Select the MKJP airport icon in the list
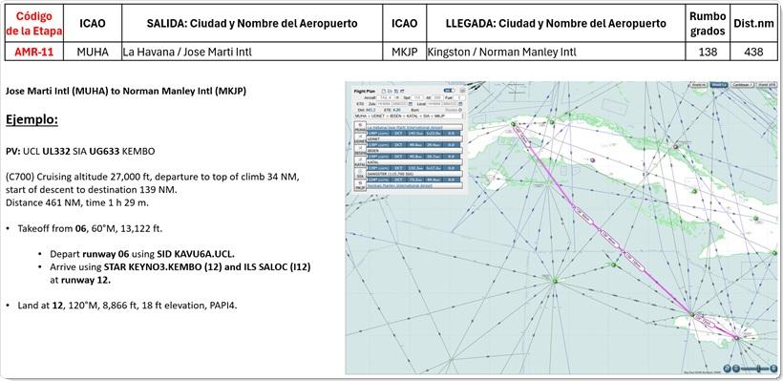The image size is (783, 381). (360, 184)
